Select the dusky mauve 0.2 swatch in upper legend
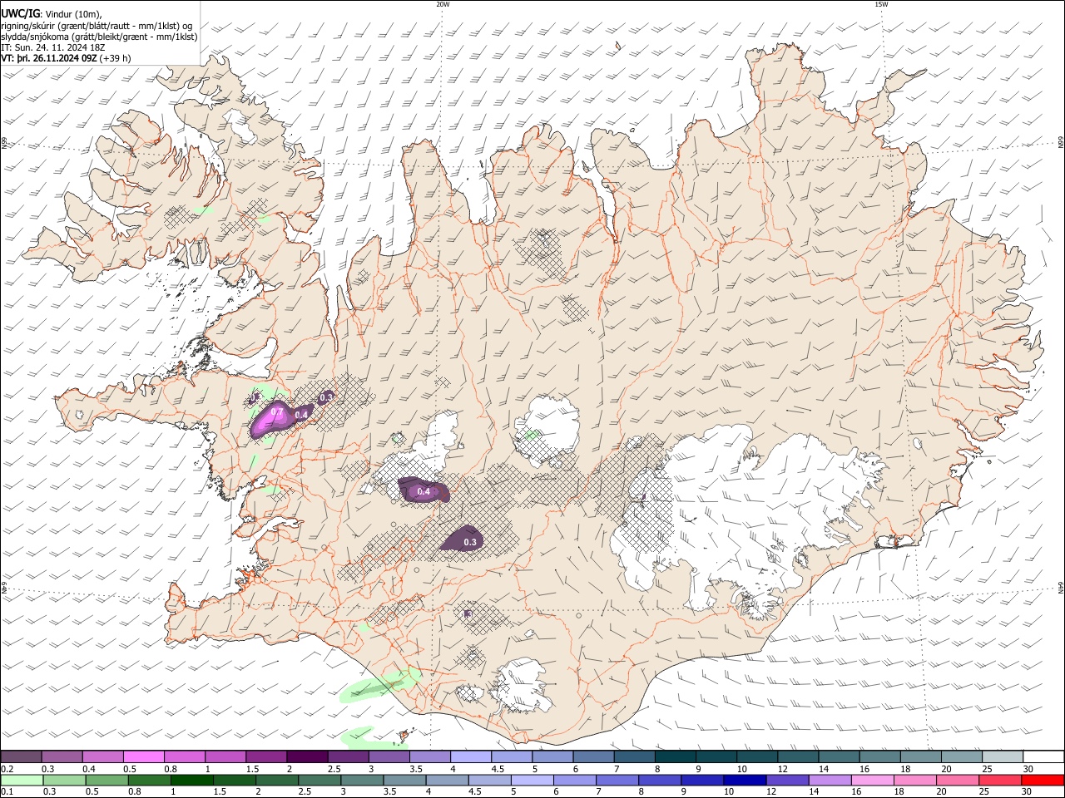1065x798 pixels. [x=21, y=757]
